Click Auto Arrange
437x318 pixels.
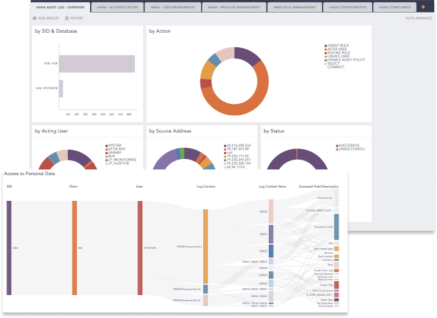click(x=419, y=18)
